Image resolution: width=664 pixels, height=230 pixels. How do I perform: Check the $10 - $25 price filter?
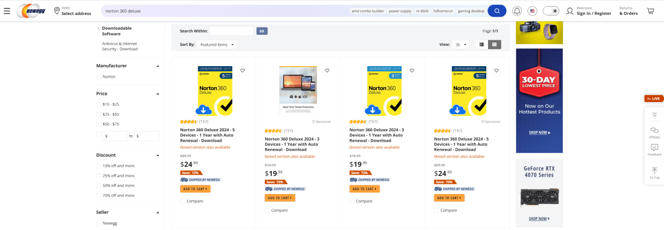[98, 104]
